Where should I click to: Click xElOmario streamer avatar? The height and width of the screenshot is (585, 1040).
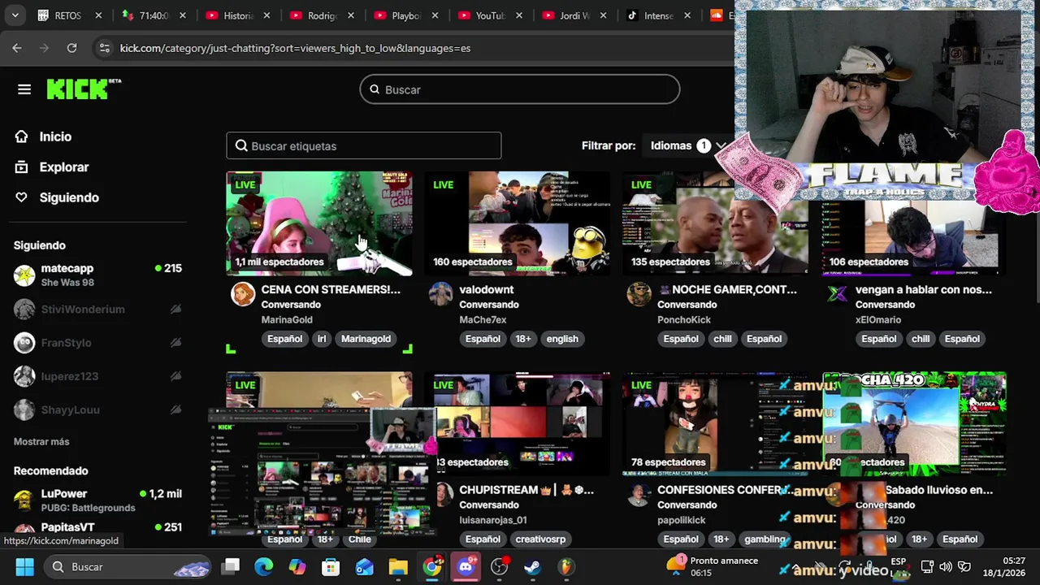(x=837, y=293)
